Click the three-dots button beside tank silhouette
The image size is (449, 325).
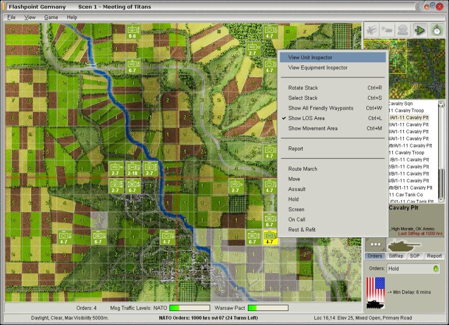coord(375,245)
